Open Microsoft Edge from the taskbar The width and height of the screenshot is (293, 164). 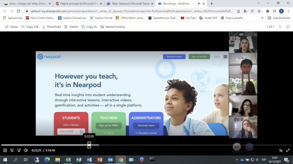[x=47, y=160]
